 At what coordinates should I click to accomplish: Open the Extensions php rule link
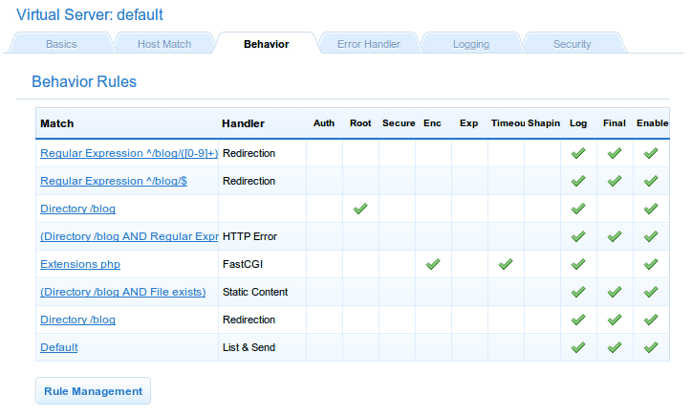click(80, 264)
